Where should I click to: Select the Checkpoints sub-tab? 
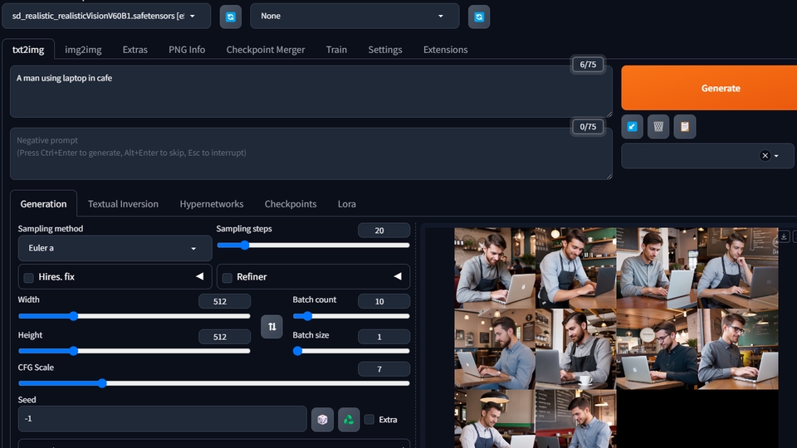pyautogui.click(x=291, y=204)
